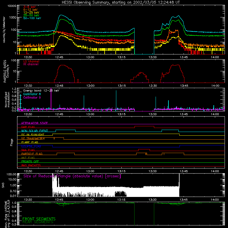
Task: Click the lowered ECLIPSE FLAG segment
Action: (x=116, y=147)
